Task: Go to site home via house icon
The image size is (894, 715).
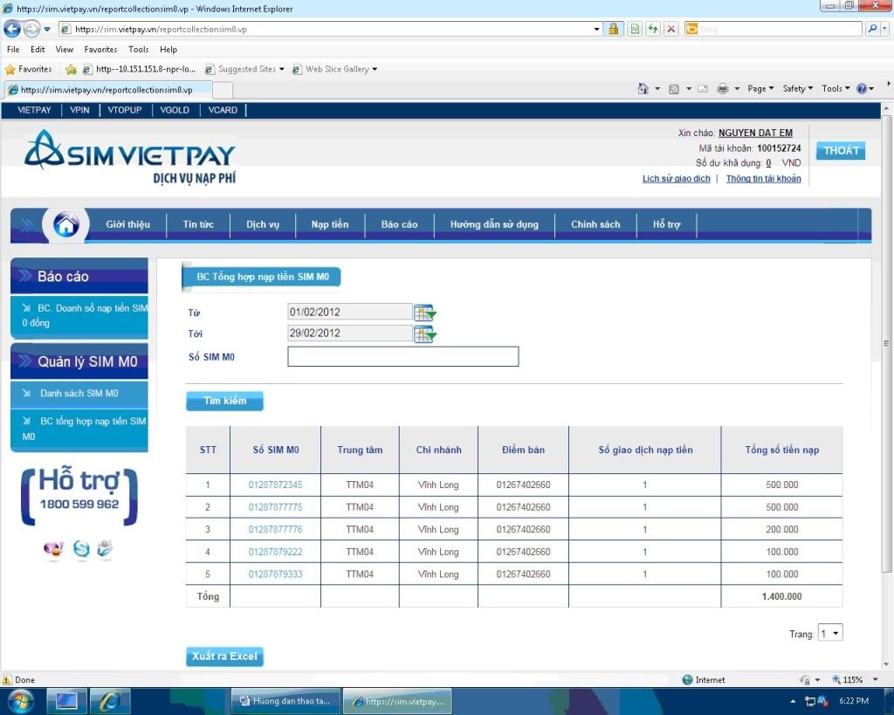Action: point(65,224)
